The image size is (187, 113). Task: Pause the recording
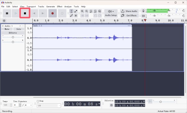click(7, 13)
